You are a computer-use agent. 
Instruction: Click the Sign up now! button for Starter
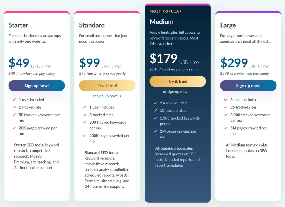[36, 86]
